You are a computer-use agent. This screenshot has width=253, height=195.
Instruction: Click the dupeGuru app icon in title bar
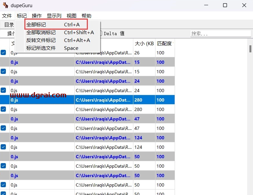tap(6, 5)
